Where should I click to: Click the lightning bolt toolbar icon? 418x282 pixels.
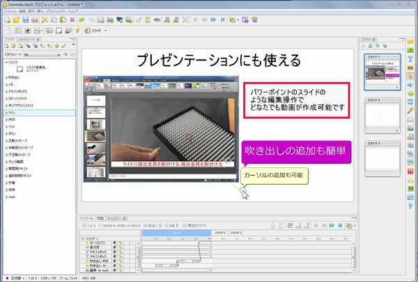coord(77,31)
